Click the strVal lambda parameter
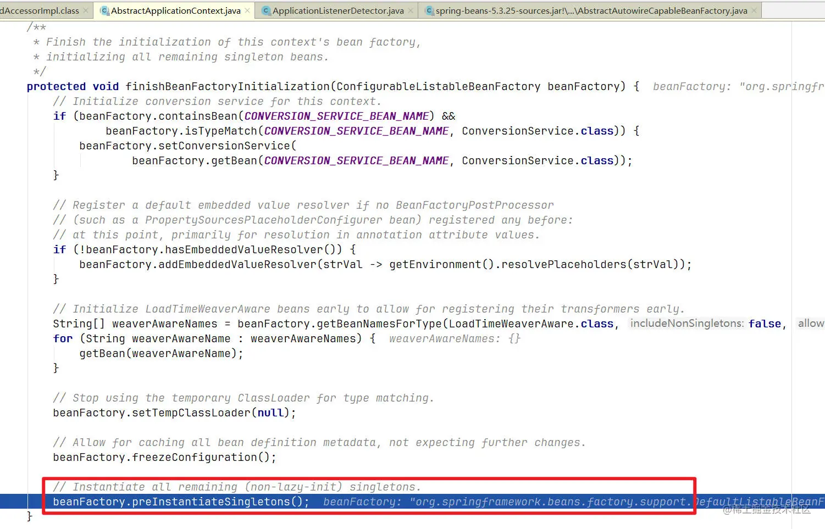This screenshot has height=529, width=825. pyautogui.click(x=343, y=265)
